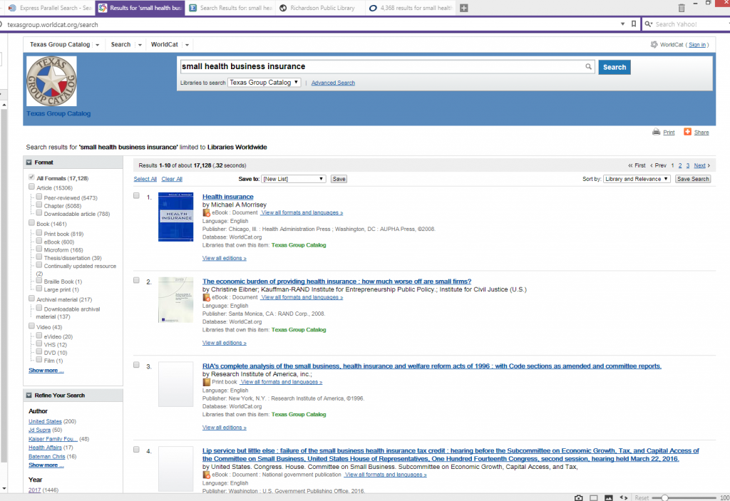Check the Peer-reviewed (5473) checkbox

click(39, 197)
